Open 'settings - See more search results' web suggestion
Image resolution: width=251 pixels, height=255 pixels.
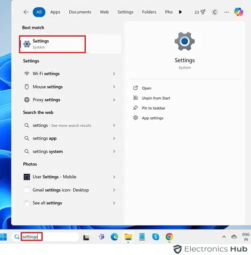pos(69,125)
